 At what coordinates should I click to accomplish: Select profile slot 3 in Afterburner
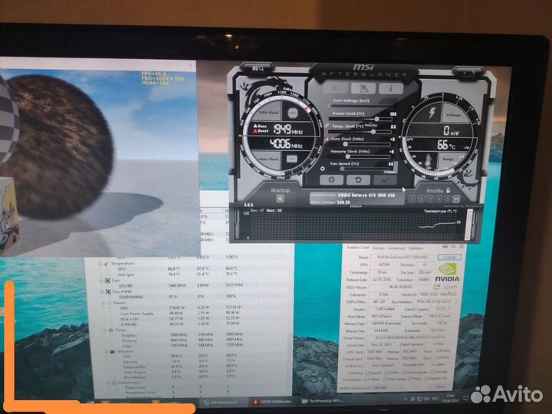[x=430, y=199]
